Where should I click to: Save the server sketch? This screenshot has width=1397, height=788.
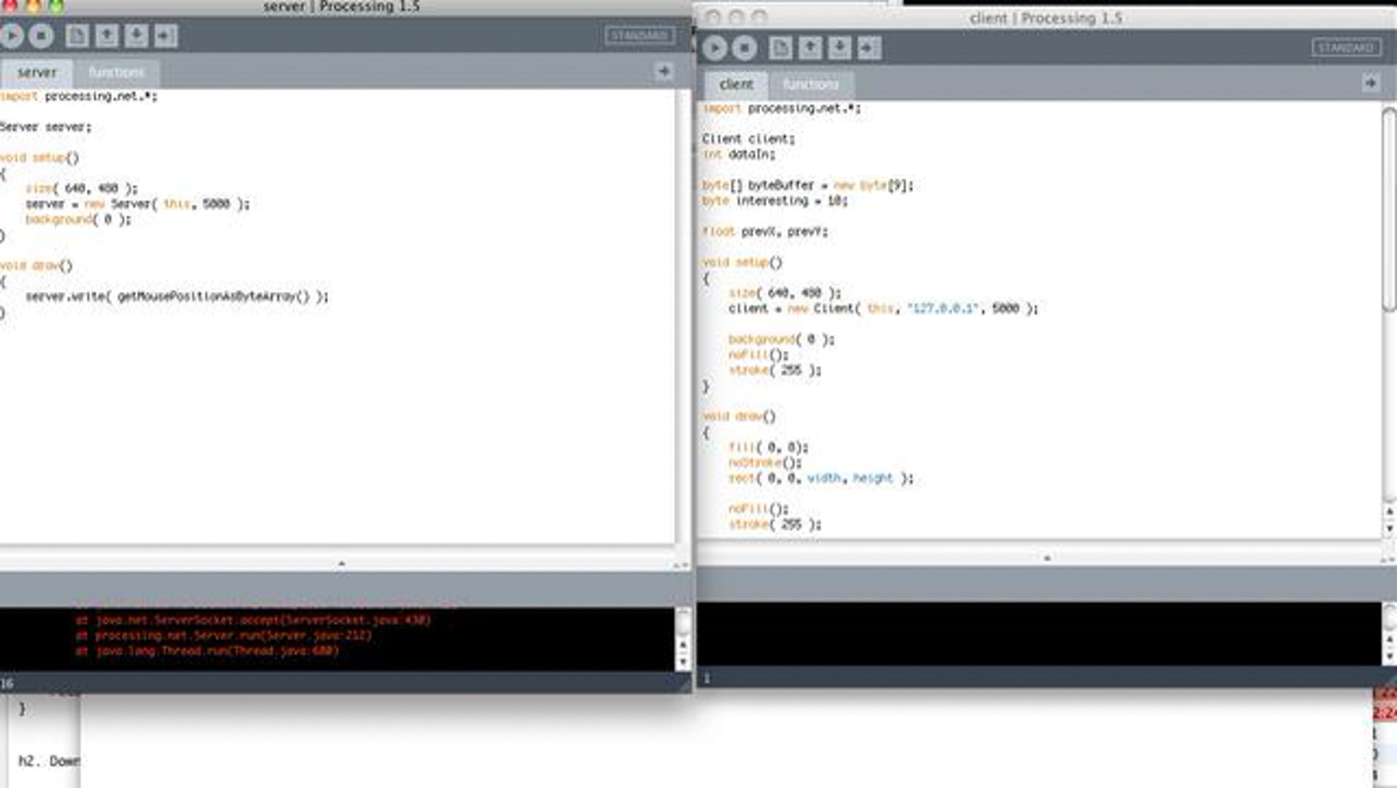[136, 36]
